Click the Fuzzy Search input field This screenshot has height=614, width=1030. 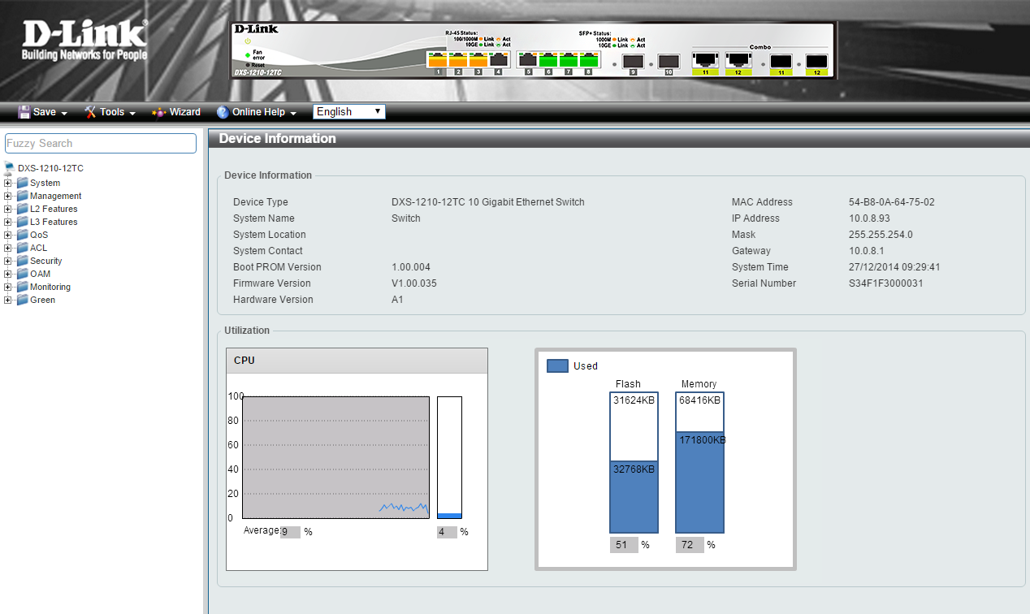click(101, 144)
